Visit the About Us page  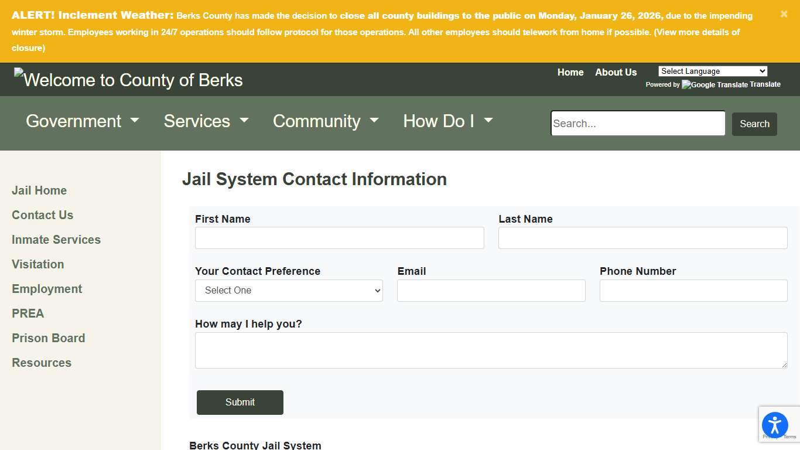pos(616,72)
